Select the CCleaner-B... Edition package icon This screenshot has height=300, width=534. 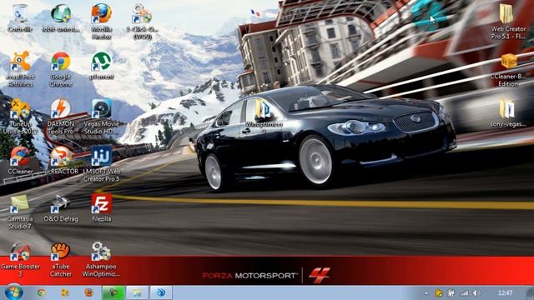tap(508, 69)
